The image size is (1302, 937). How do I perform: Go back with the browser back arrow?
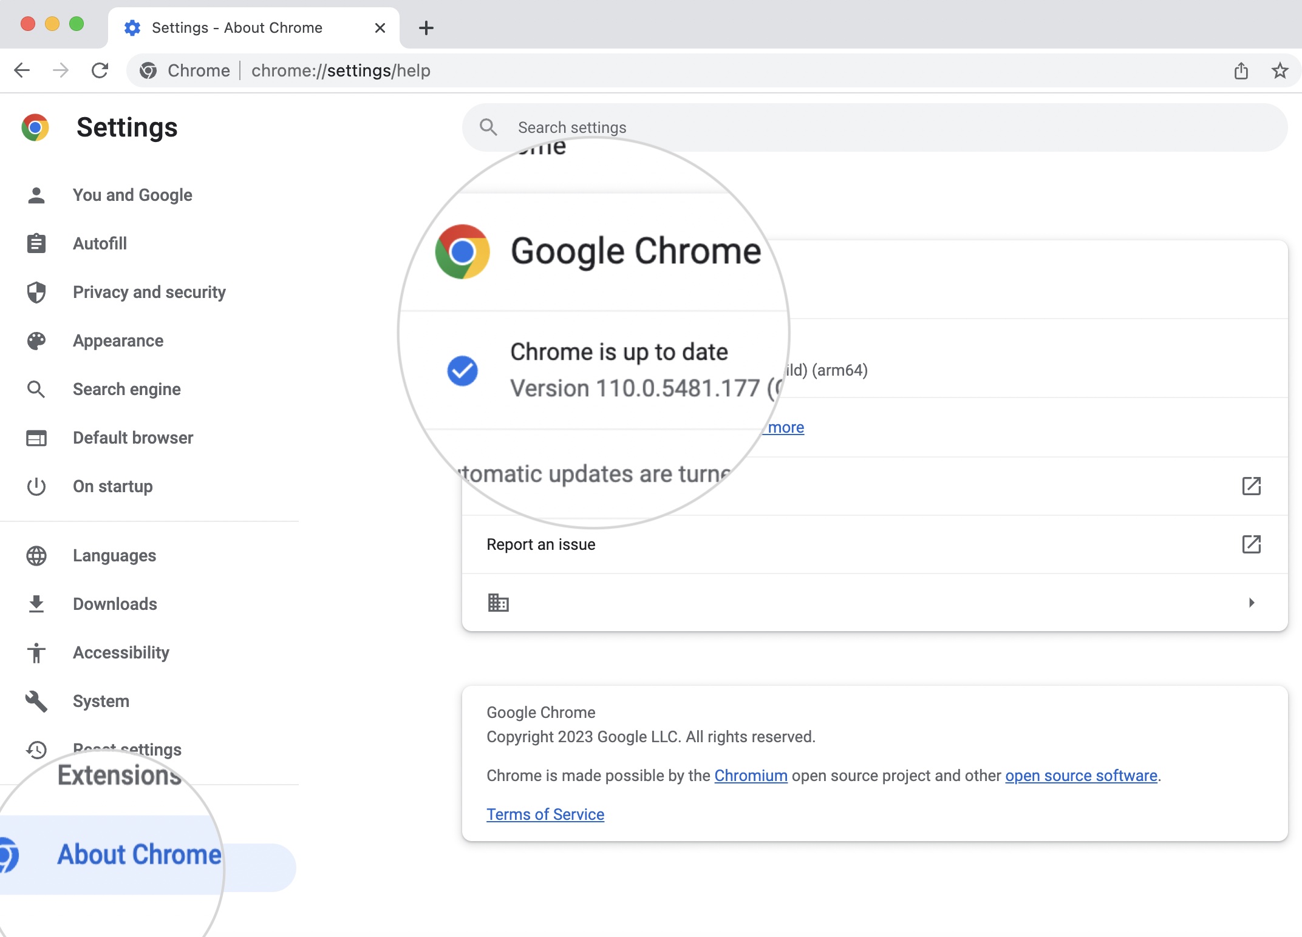[22, 70]
